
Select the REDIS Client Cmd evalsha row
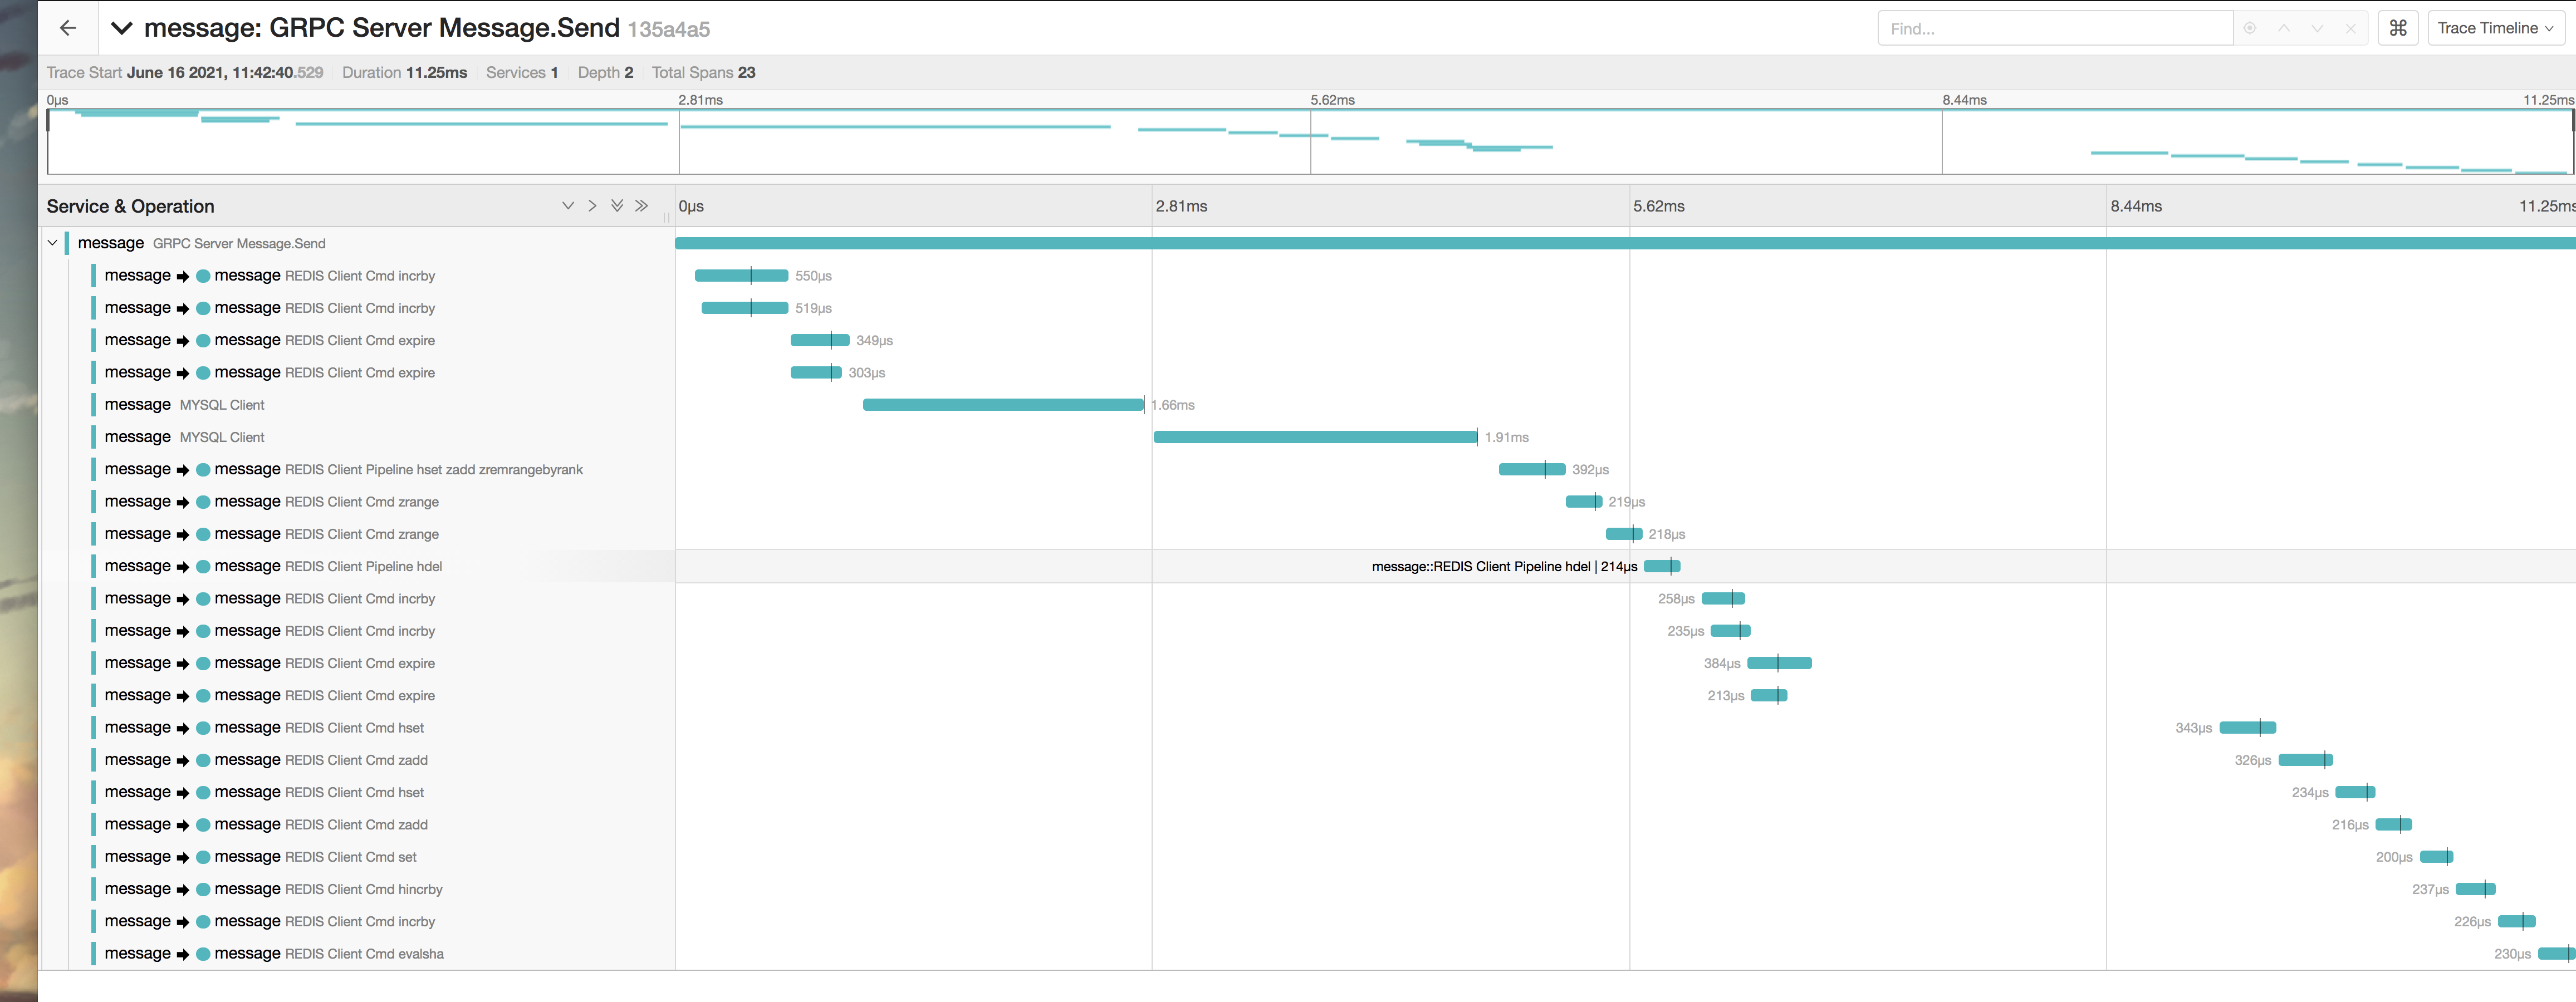364,954
